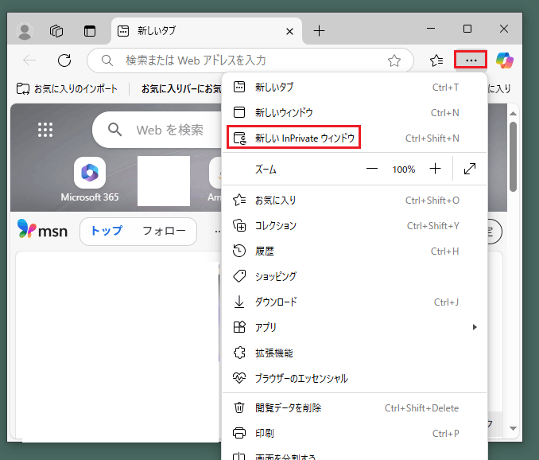Image resolution: width=539 pixels, height=460 pixels.
Task: Click the browser refresh icon
Action: pyautogui.click(x=64, y=60)
